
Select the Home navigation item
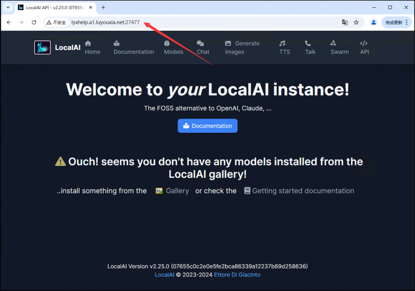(92, 47)
